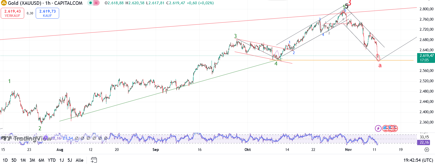Select the 1M time range
The image size is (435, 165).
(x=23, y=160)
